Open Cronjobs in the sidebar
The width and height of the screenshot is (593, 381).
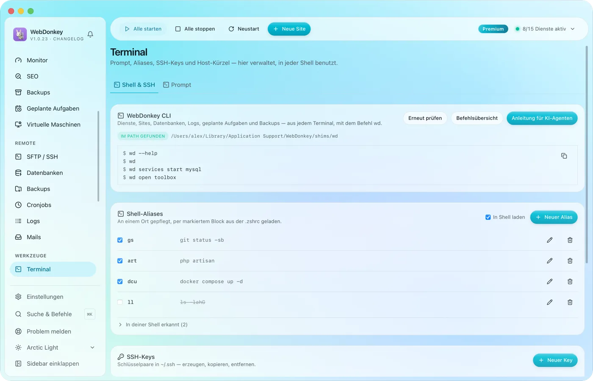pyautogui.click(x=53, y=205)
